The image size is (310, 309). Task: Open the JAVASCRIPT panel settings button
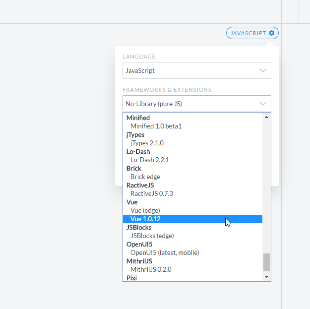tap(252, 33)
